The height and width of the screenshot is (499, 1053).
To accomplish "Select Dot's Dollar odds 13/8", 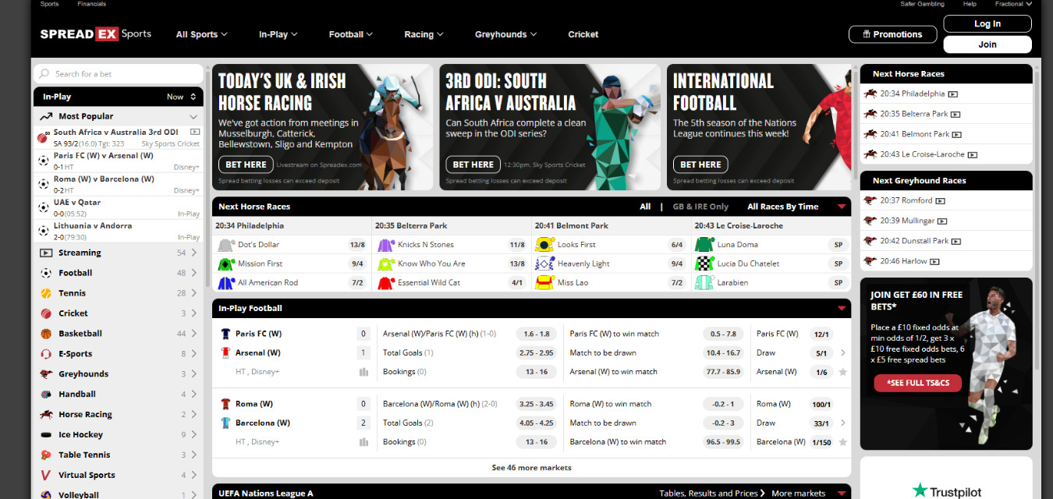I will tap(357, 245).
